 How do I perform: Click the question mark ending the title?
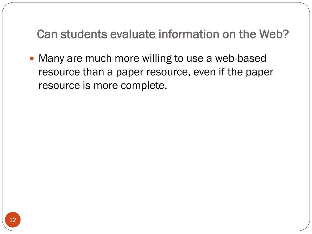click(285, 34)
